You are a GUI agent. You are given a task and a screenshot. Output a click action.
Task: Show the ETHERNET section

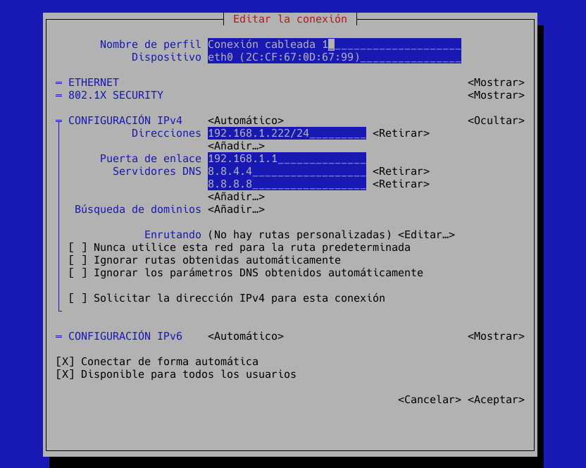(x=496, y=82)
